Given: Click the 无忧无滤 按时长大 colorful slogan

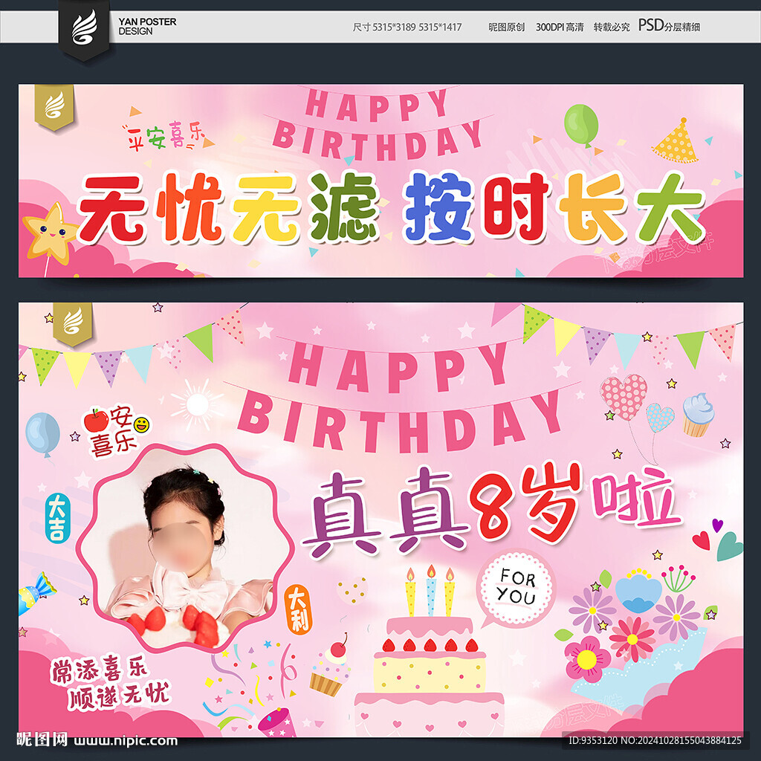Looking at the screenshot, I should click(390, 207).
